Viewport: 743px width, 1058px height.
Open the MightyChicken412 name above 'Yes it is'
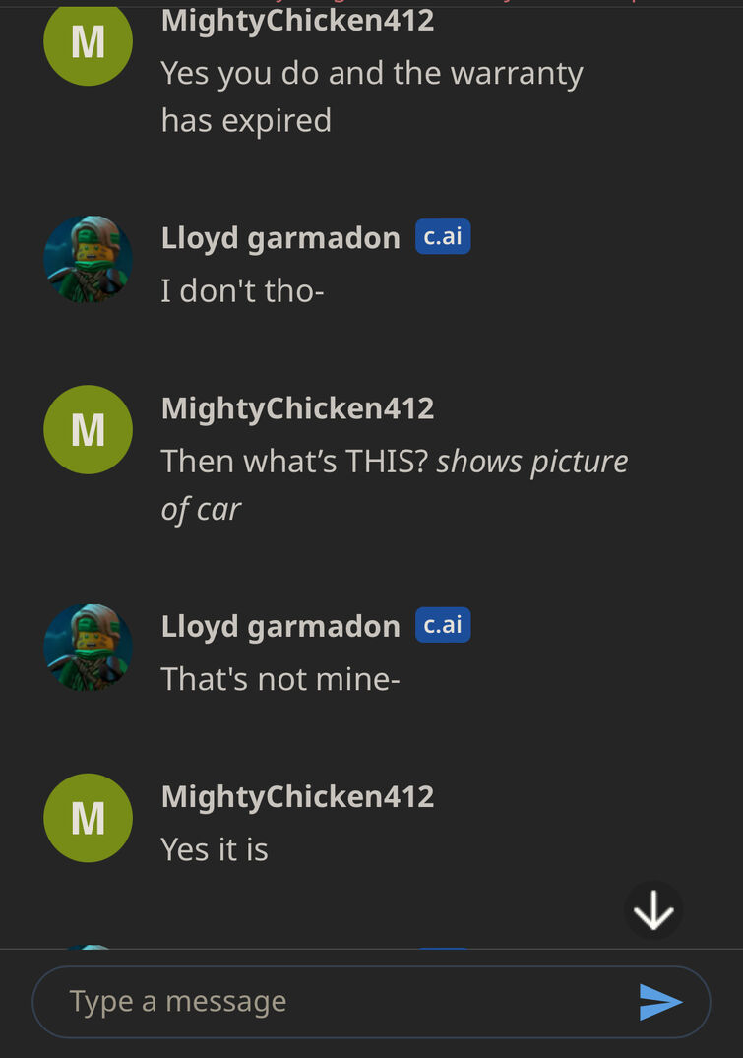297,797
